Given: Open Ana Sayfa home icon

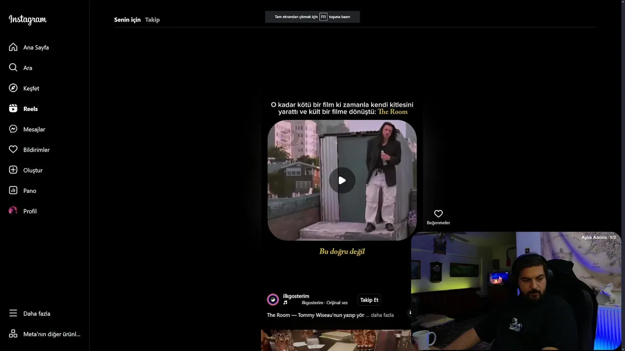Looking at the screenshot, I should 13,47.
